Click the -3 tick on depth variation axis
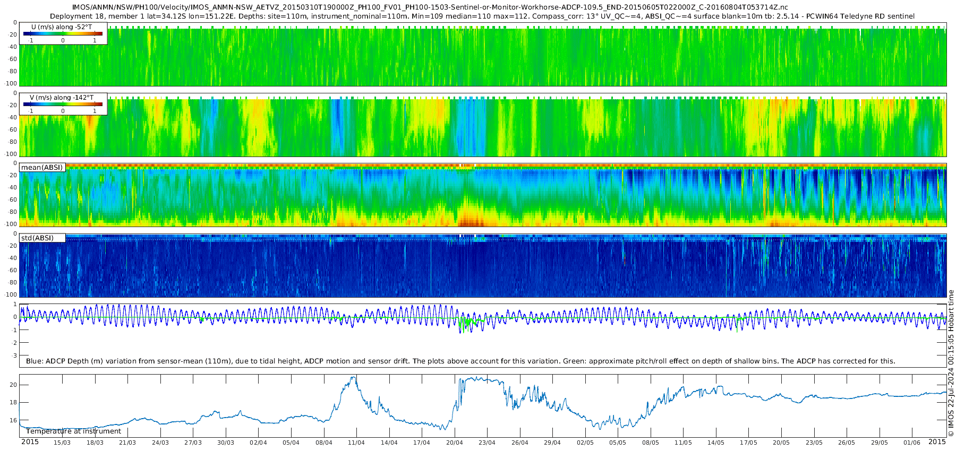Viewport: 956px width, 451px height. [14, 355]
